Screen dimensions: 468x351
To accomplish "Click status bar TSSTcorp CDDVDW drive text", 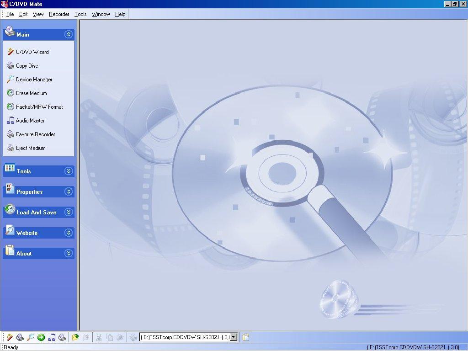I will pyautogui.click(x=413, y=347).
